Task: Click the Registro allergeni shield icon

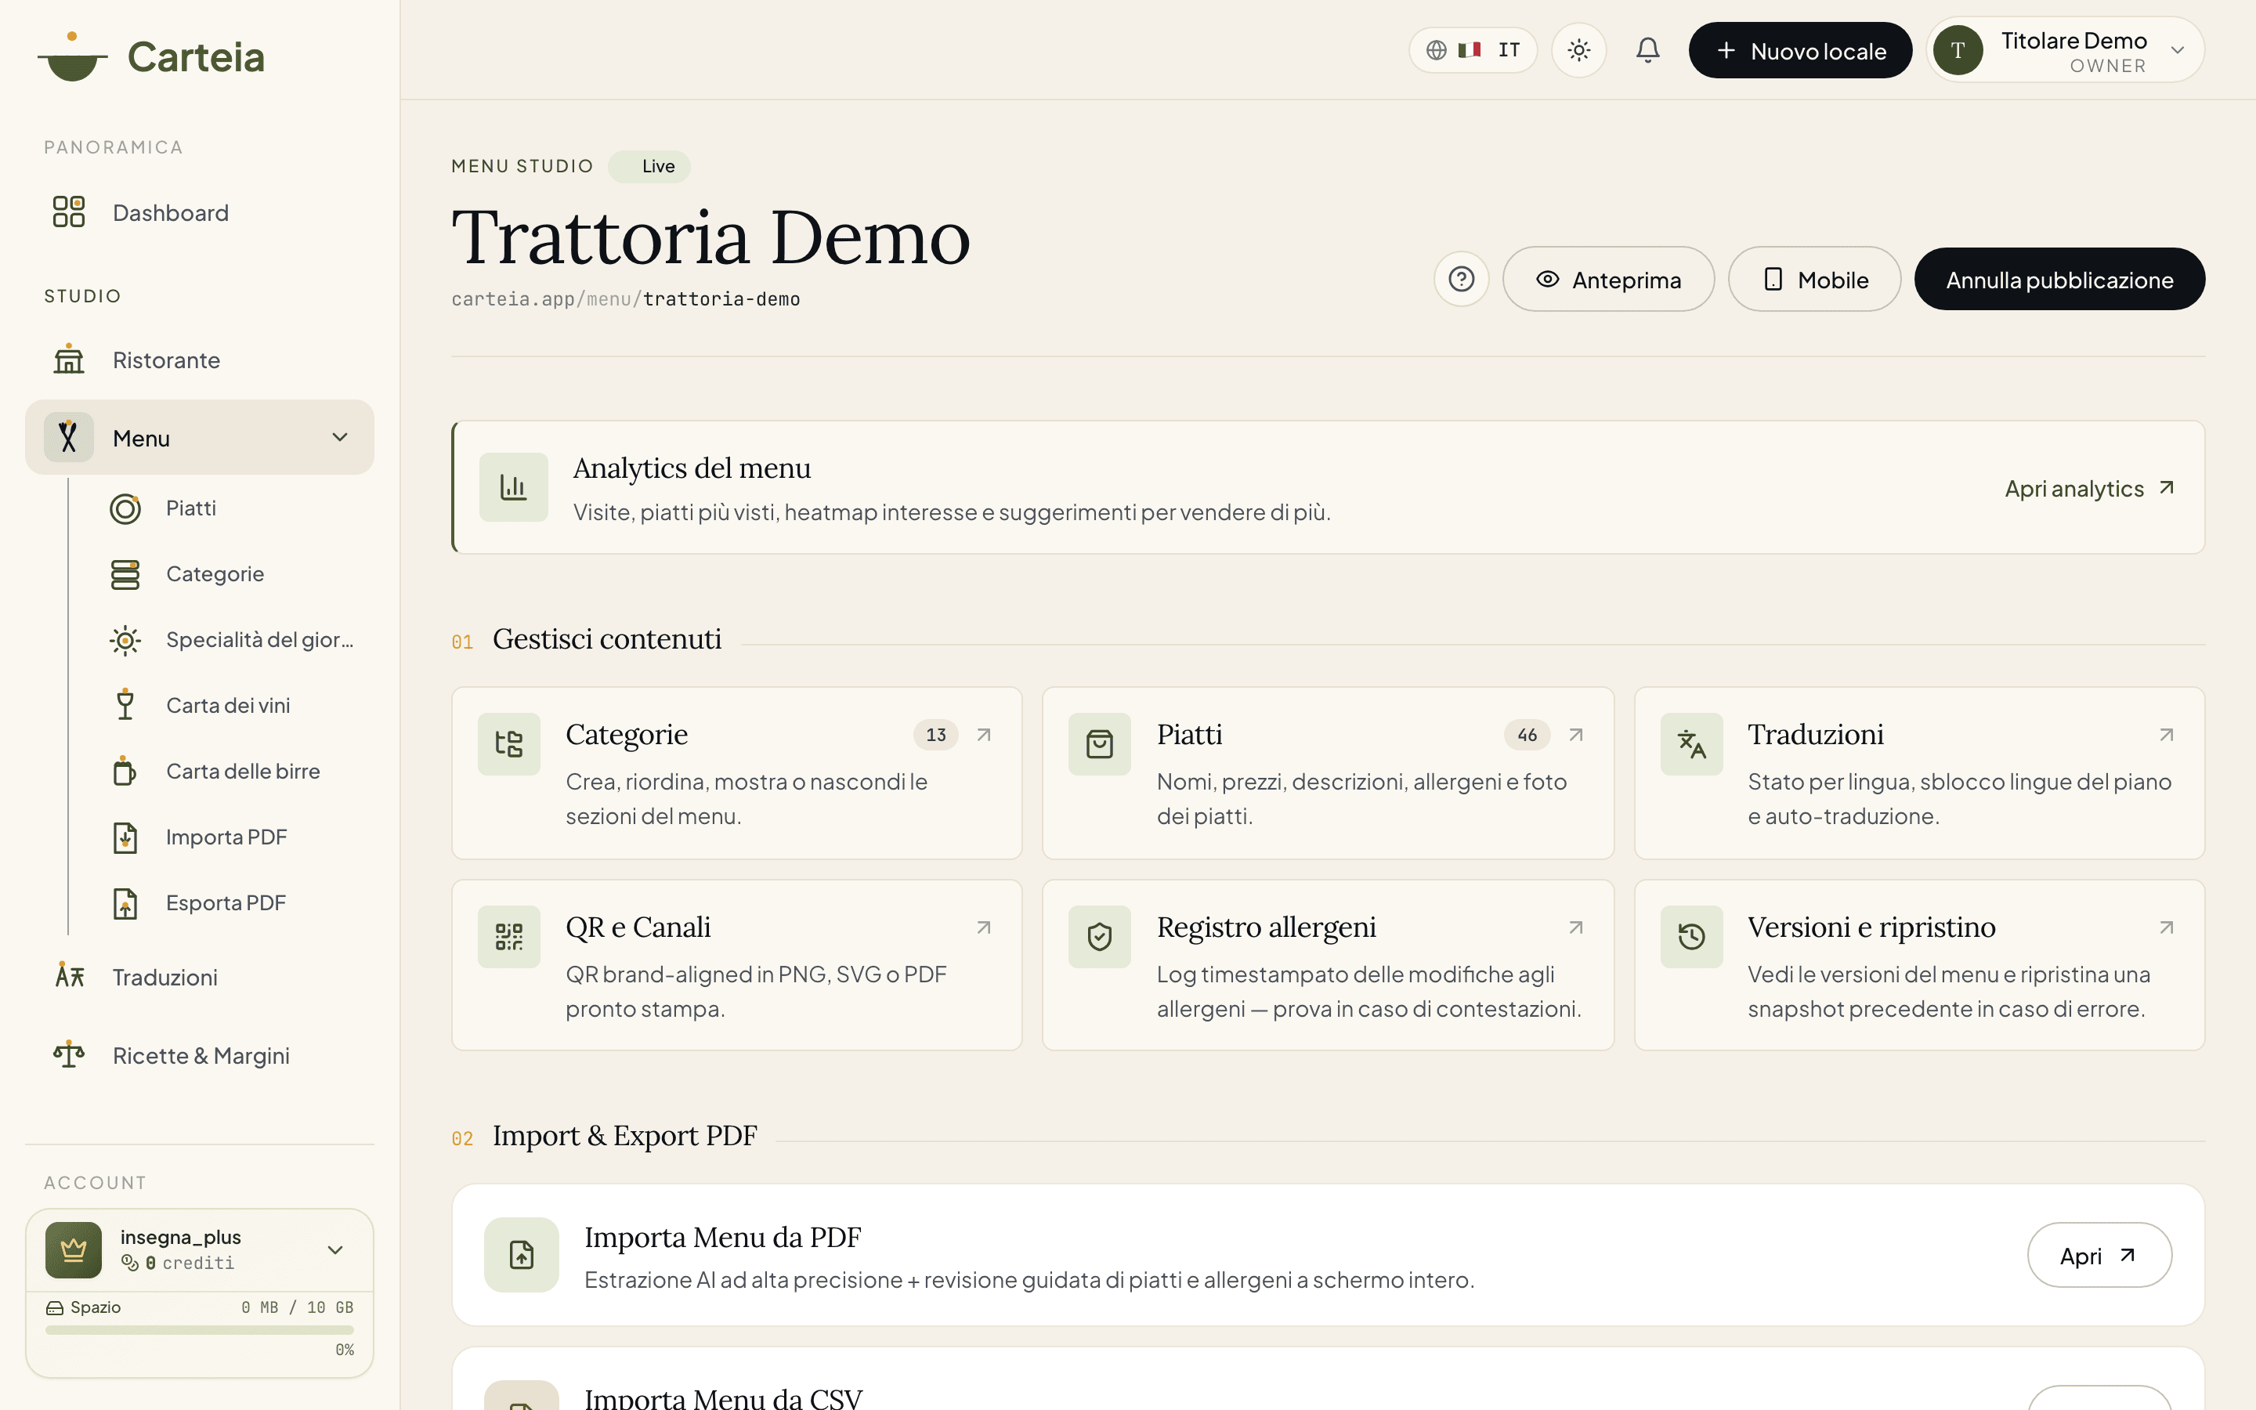Action: click(1100, 936)
